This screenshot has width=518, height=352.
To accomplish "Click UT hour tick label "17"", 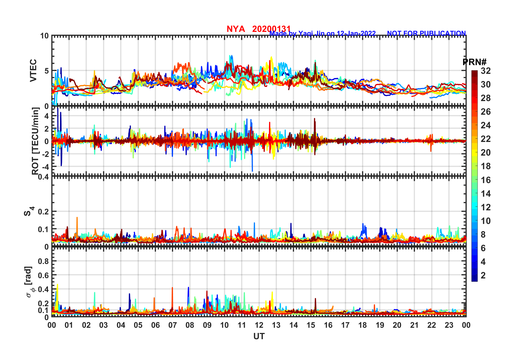I will (x=345, y=325).
